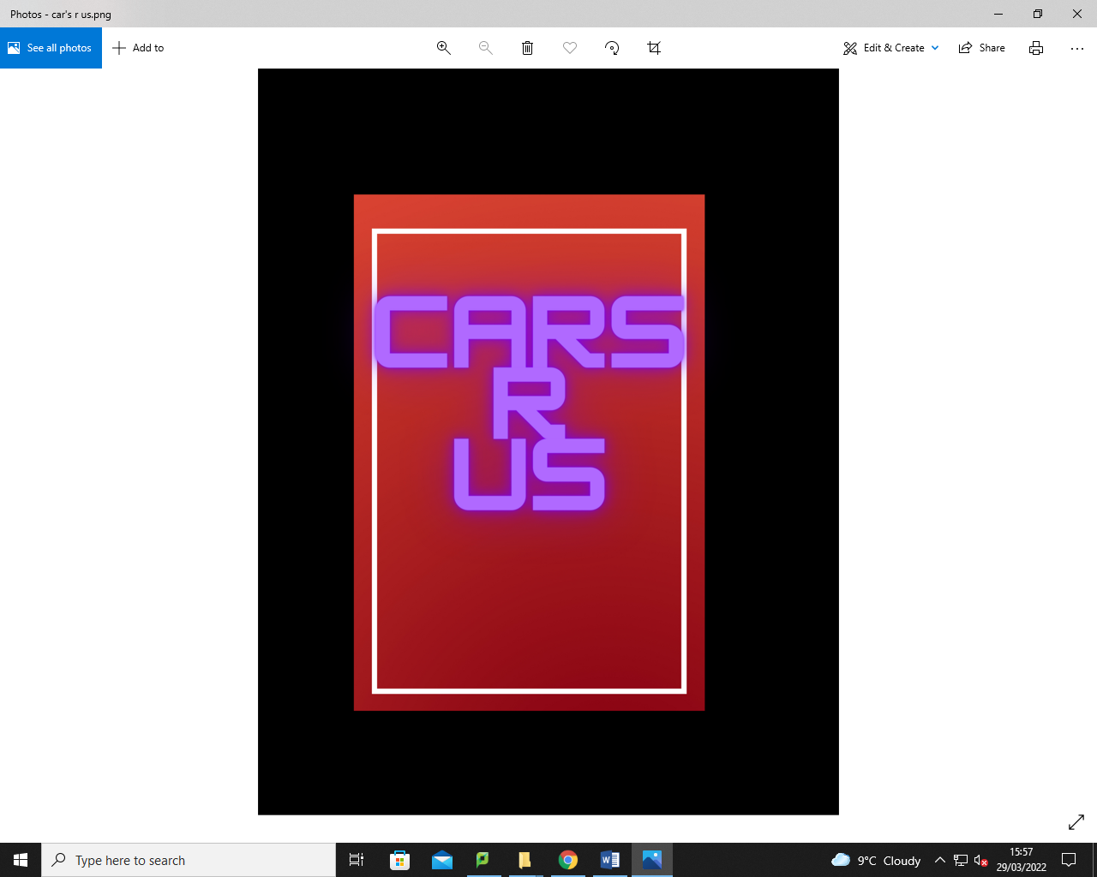The height and width of the screenshot is (877, 1097).
Task: Share the photo
Action: pyautogui.click(x=982, y=48)
